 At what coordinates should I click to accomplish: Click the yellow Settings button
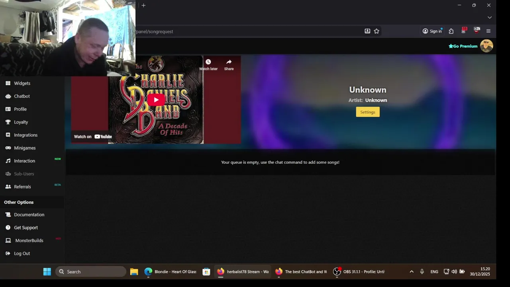[368, 112]
